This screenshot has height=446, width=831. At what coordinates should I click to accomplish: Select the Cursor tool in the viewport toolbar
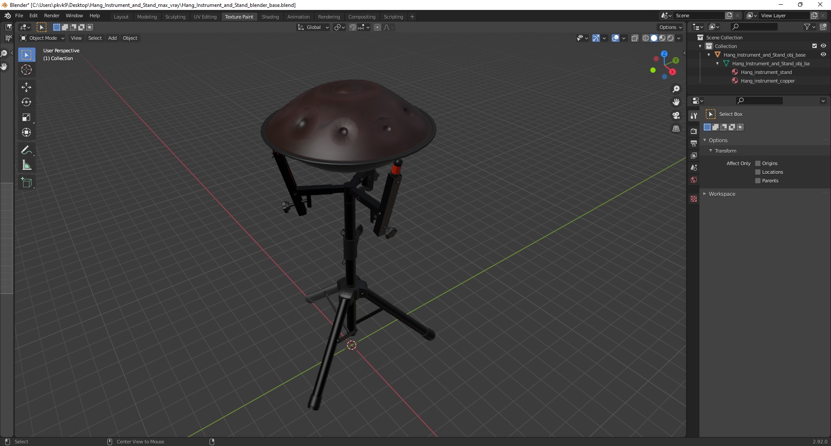[26, 70]
